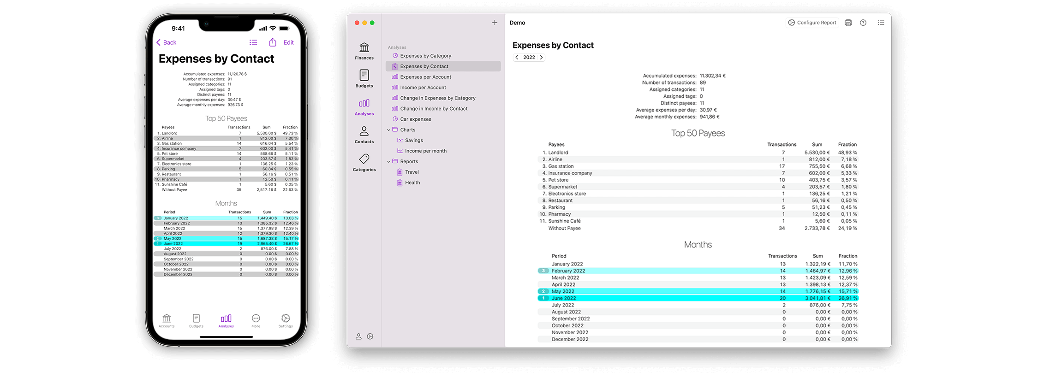Viewport: 1038px width, 377px height.
Task: Tap June 2022 row on iPhone
Action: tap(226, 244)
